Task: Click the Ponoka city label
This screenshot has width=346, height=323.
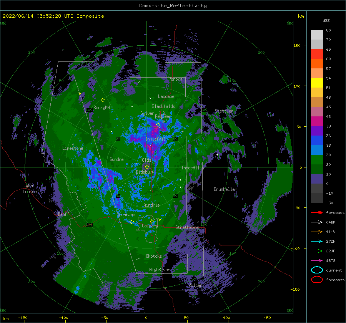Action: pyautogui.click(x=175, y=79)
